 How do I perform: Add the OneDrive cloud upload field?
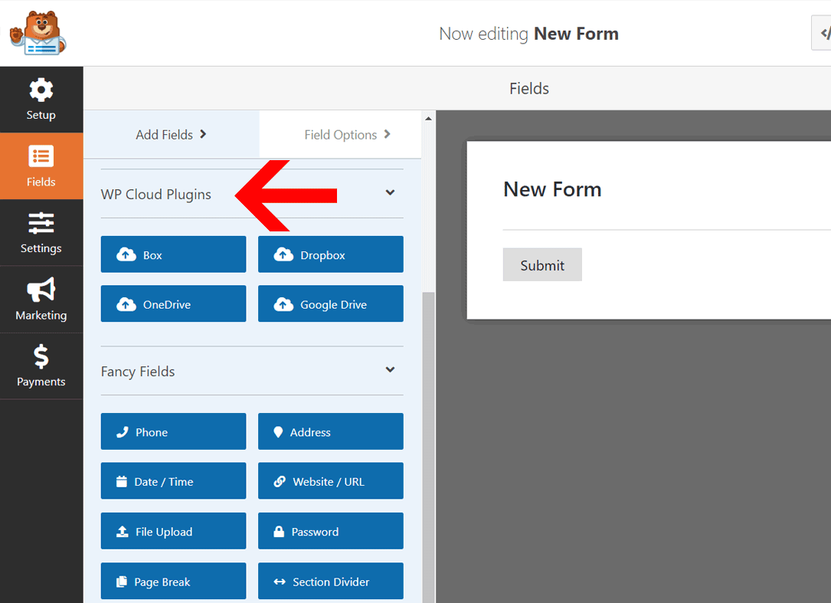[173, 304]
